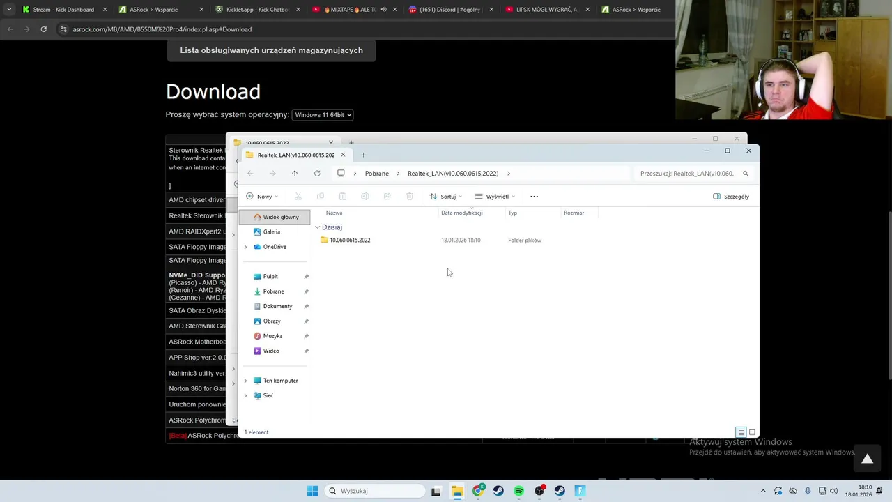Switch to Stream - Kick Dashboard browser tab
Screen dimensions: 892x502
(x=63, y=10)
